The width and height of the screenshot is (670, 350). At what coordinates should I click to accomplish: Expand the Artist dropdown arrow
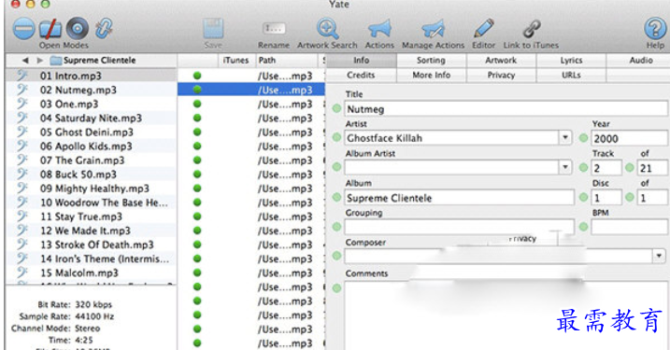coord(565,137)
